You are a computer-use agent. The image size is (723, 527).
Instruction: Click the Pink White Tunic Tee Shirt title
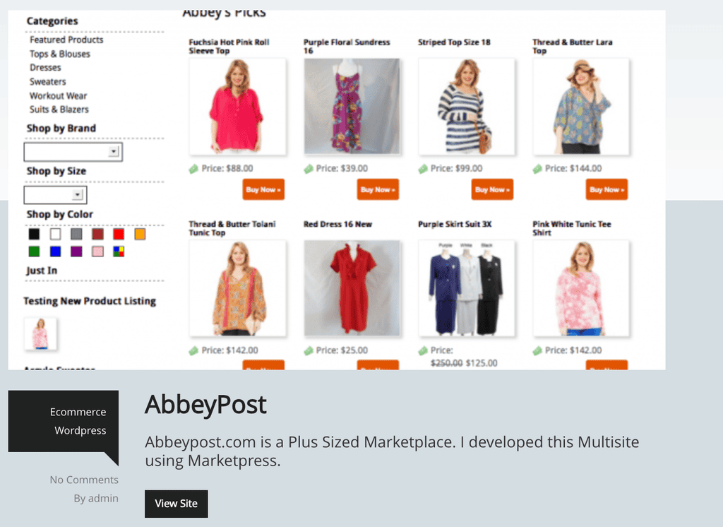[572, 228]
